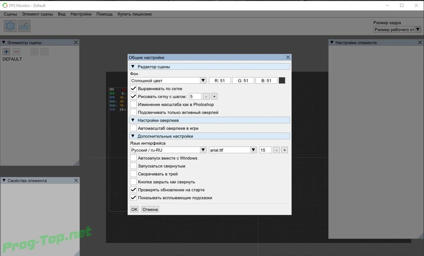This screenshot has width=424, height=256.
Task: Open the dark background color swatch
Action: (282, 80)
